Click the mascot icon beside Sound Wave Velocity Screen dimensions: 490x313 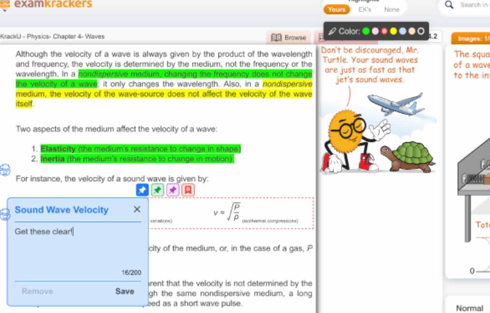(4, 214)
